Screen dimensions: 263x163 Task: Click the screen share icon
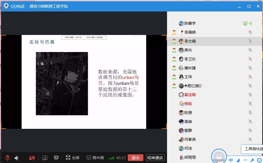(x=45, y=158)
